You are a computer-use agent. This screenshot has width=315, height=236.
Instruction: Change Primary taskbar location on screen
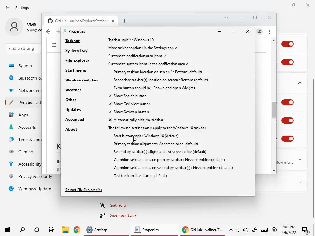coord(158,72)
